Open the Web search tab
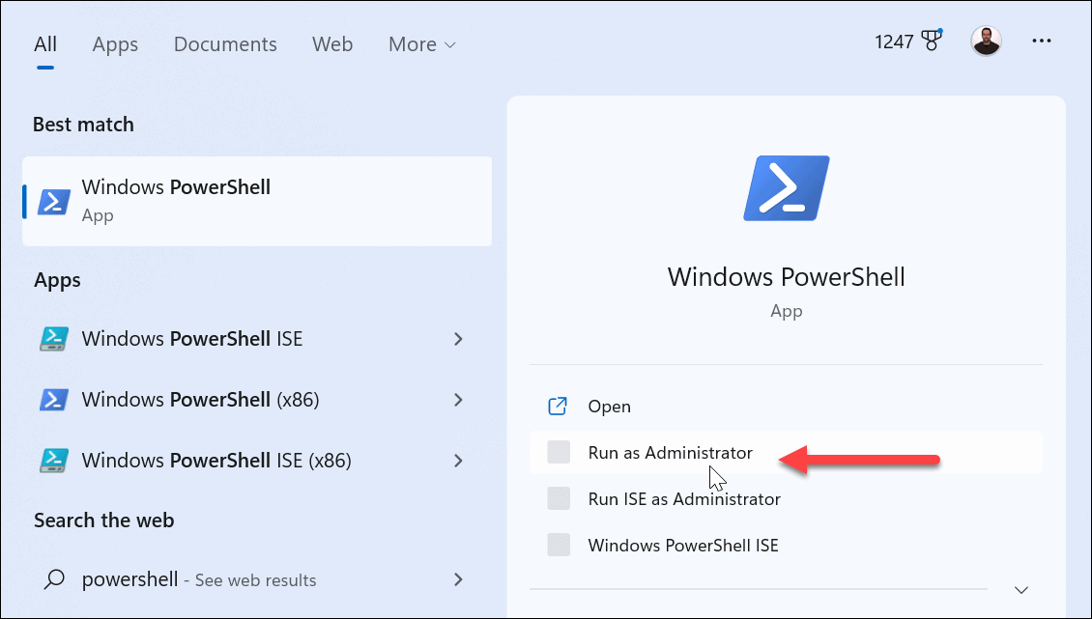The image size is (1092, 619). click(x=332, y=43)
